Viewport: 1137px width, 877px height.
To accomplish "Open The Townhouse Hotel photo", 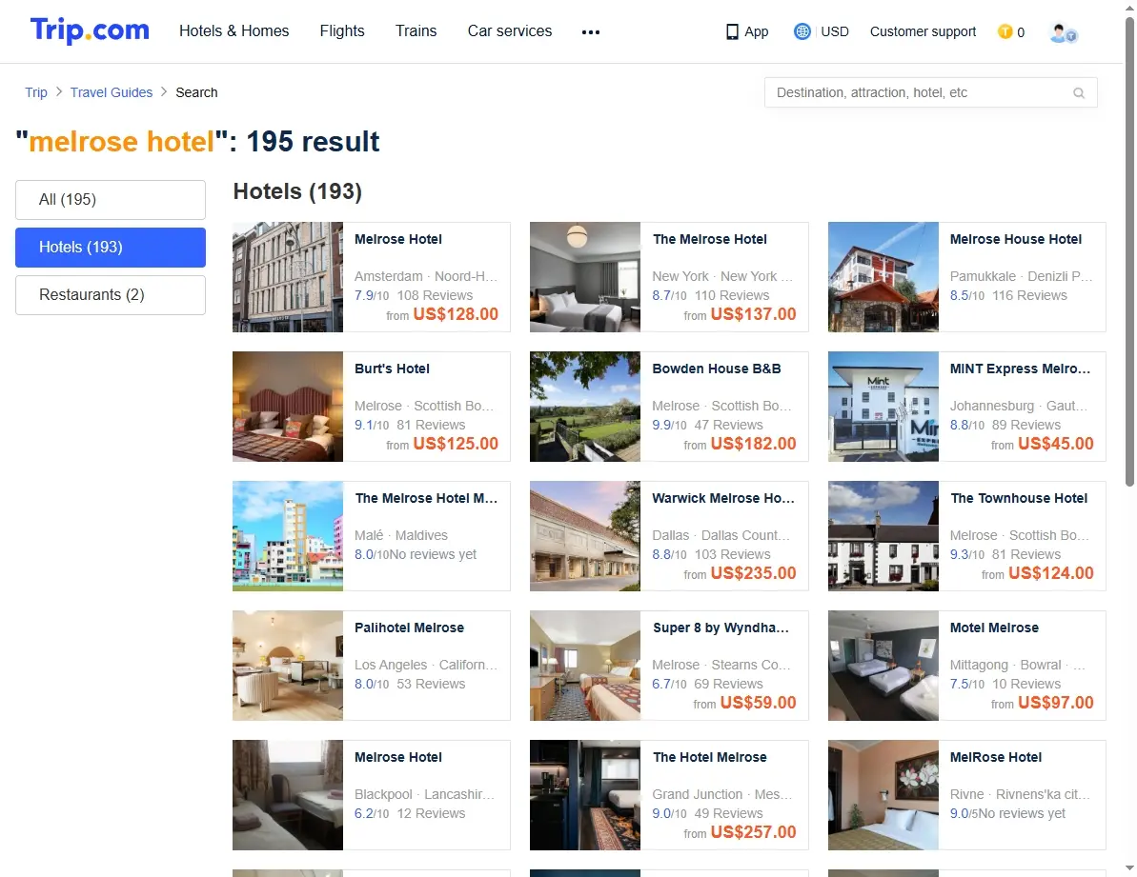I will point(883,536).
